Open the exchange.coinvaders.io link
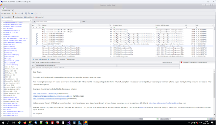216x125 pixels. 50,99
